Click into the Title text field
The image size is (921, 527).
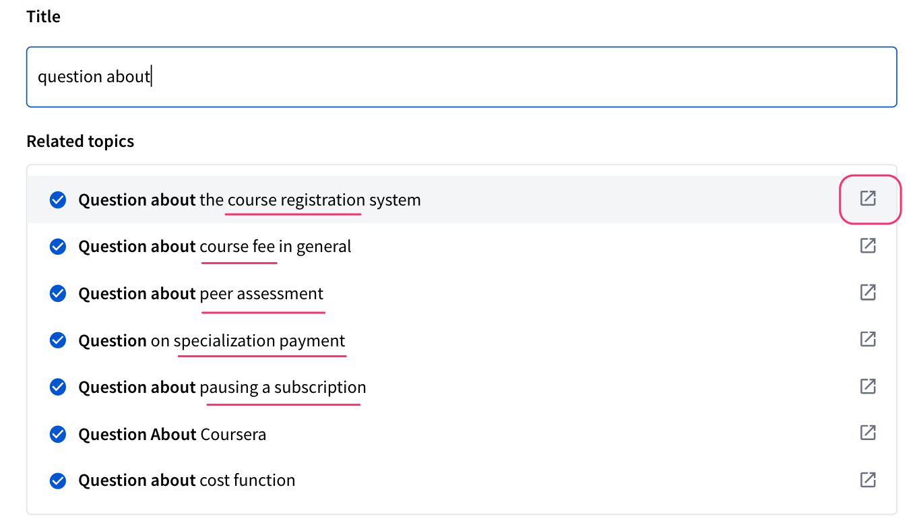tap(462, 77)
